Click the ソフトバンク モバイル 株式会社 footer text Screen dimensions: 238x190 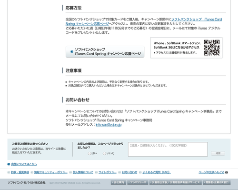coord(27,182)
